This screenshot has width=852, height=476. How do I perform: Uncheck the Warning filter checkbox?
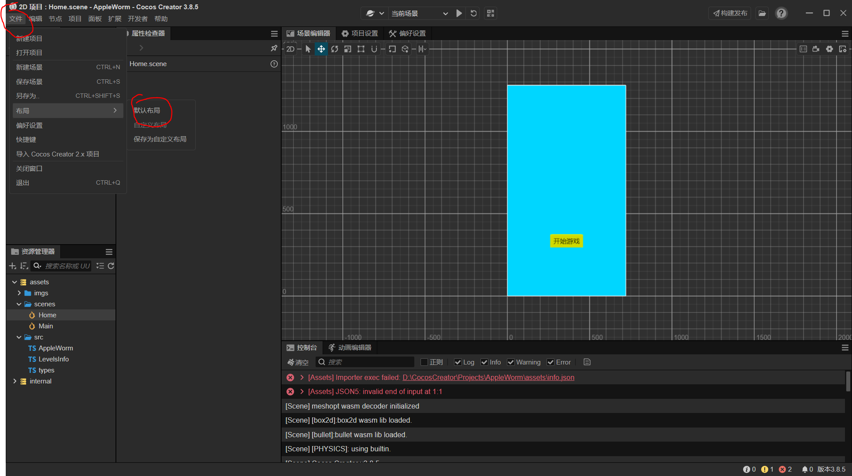coord(511,362)
